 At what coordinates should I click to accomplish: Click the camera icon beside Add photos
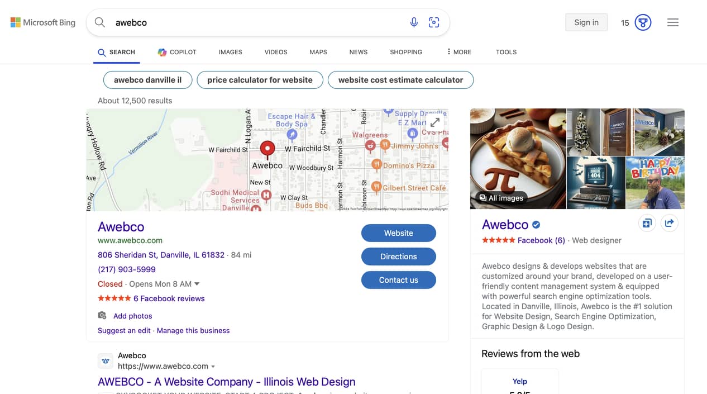102,315
